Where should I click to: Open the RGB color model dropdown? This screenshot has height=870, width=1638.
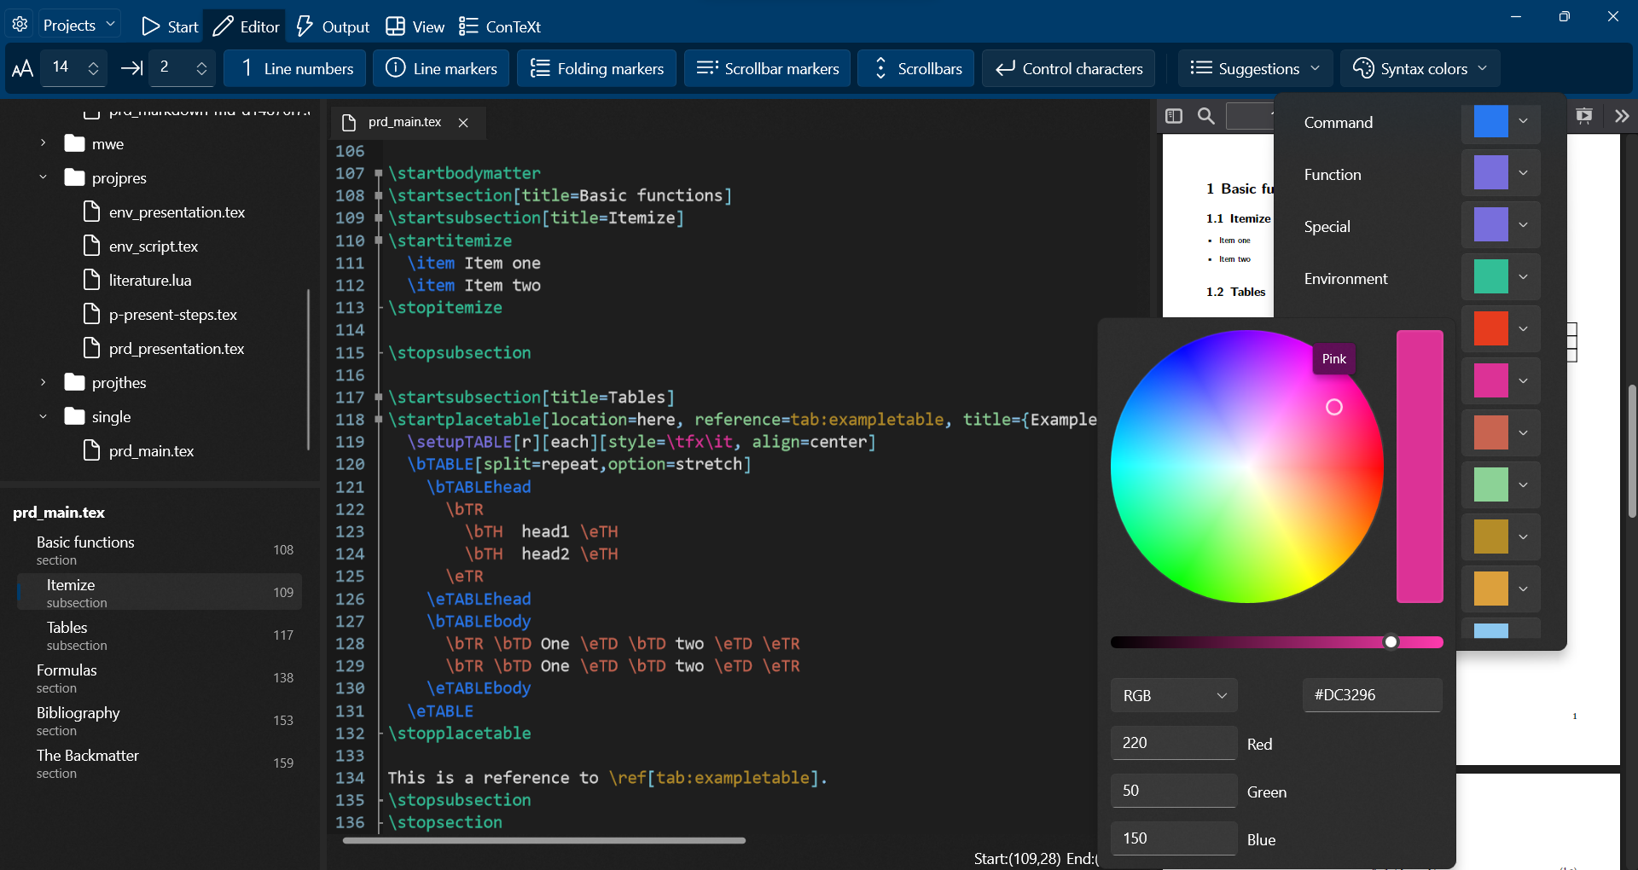1174,695
